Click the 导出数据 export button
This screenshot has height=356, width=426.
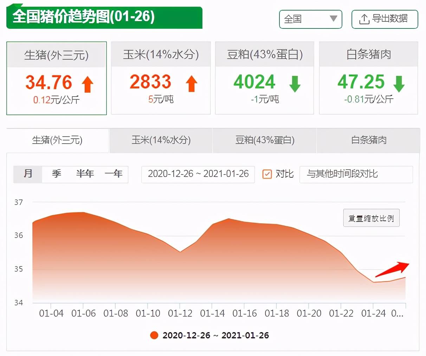tap(385, 19)
